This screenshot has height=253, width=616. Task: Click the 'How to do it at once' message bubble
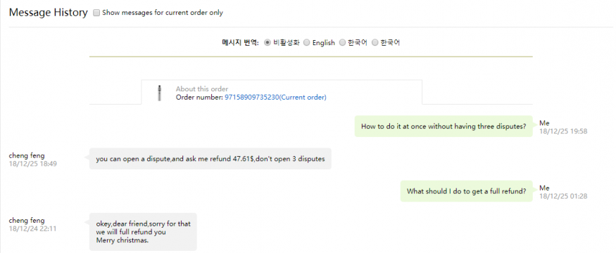coord(444,126)
